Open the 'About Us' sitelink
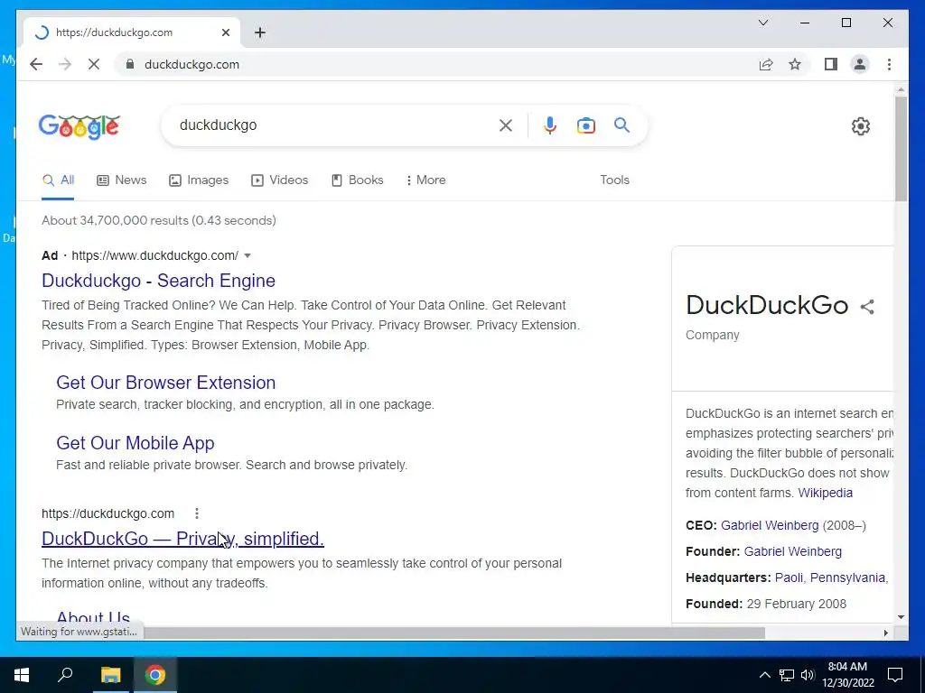This screenshot has width=925, height=693. click(93, 617)
